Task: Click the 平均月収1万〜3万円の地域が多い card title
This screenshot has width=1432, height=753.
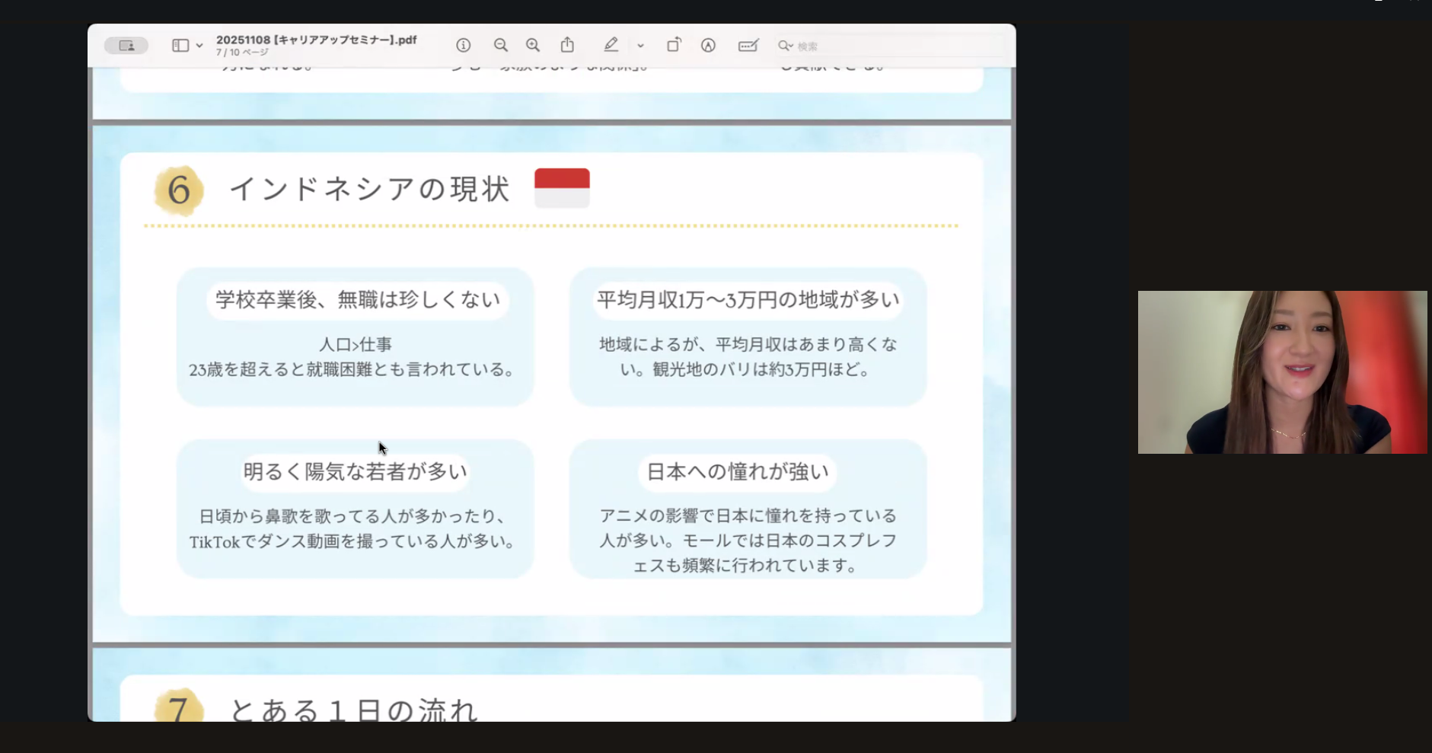Action: [x=748, y=300]
